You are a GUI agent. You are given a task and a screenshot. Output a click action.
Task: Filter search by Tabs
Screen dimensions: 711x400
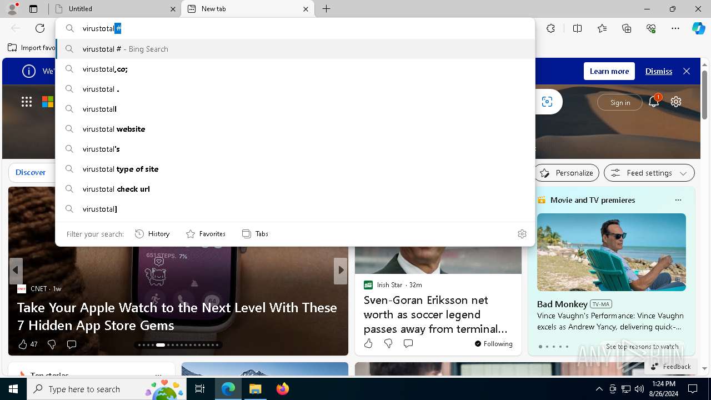(x=255, y=234)
